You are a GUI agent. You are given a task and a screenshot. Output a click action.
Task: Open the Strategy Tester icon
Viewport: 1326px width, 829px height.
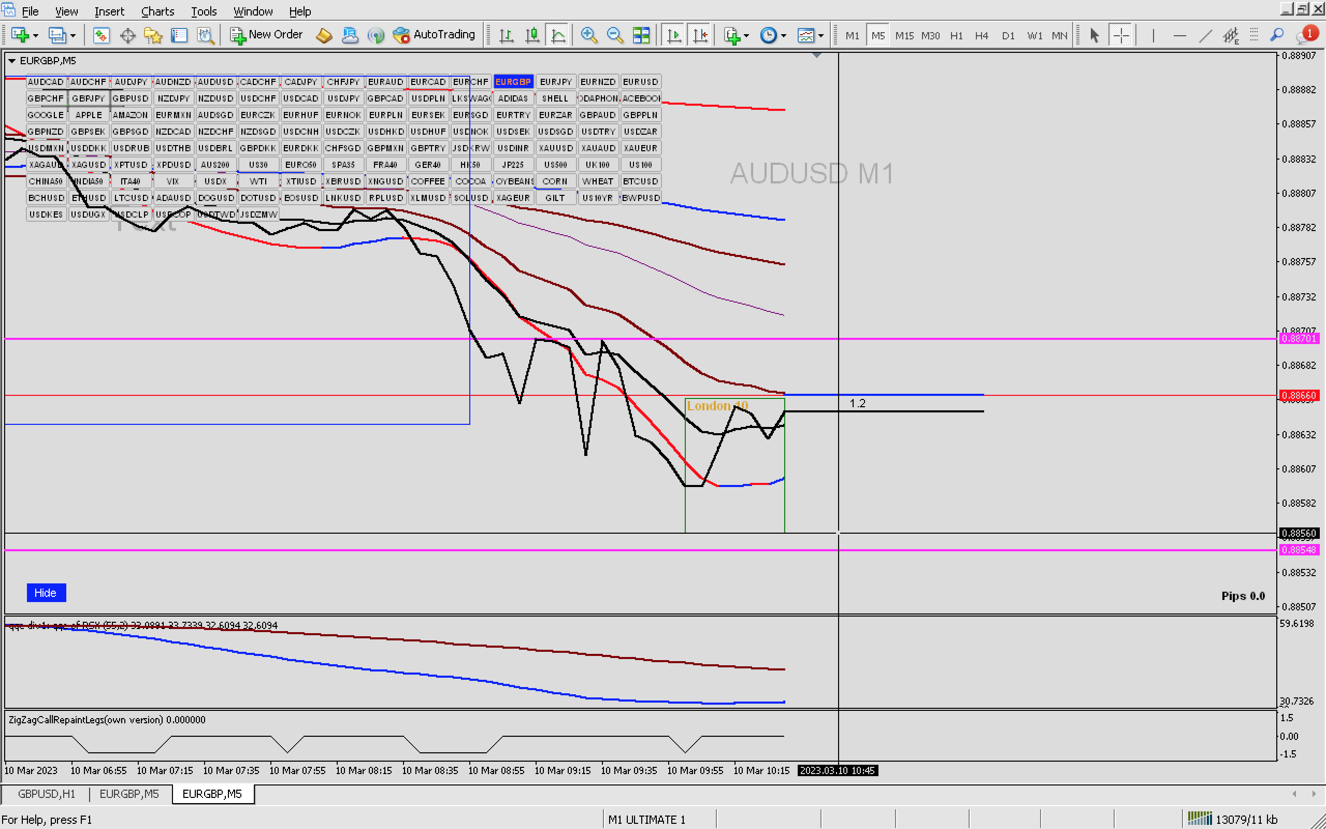point(206,36)
